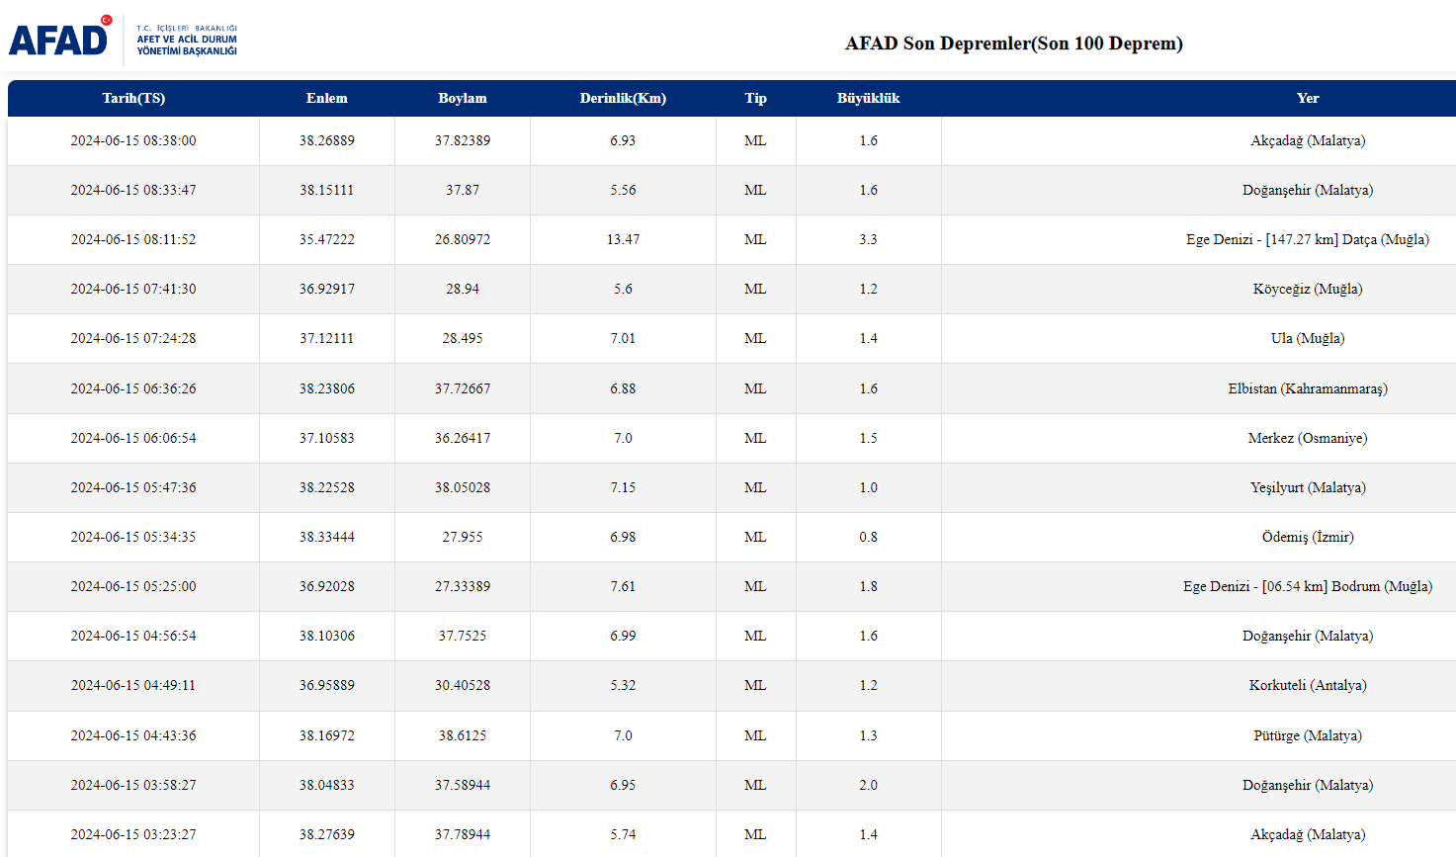Click the latitude value 38.26889
Image resolution: width=1456 pixels, height=857 pixels.
pos(327,140)
